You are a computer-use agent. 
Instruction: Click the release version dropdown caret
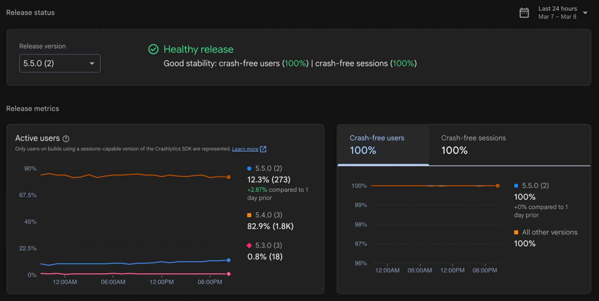tap(92, 63)
